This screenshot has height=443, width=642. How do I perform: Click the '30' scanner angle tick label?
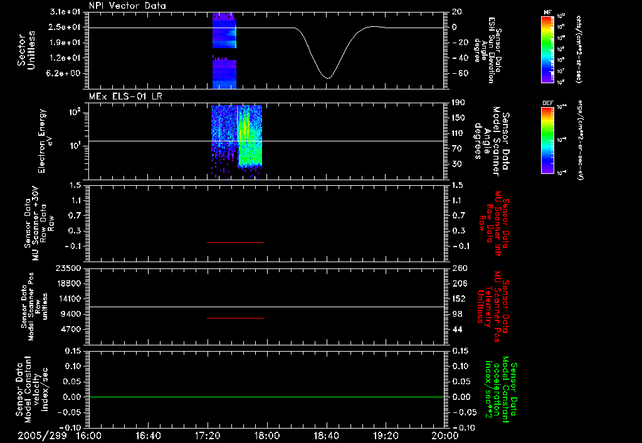[457, 164]
